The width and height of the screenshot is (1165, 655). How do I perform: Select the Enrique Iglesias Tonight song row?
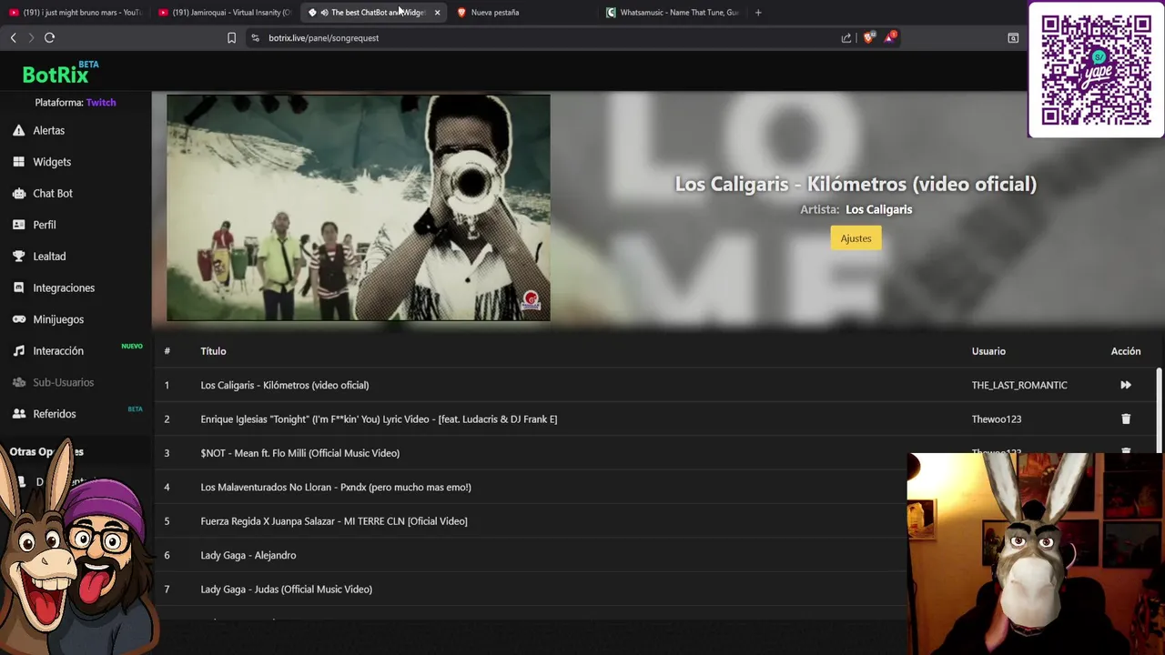click(x=653, y=418)
